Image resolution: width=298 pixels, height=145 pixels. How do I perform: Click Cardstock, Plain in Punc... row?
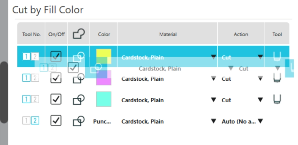pyautogui.click(x=142, y=121)
